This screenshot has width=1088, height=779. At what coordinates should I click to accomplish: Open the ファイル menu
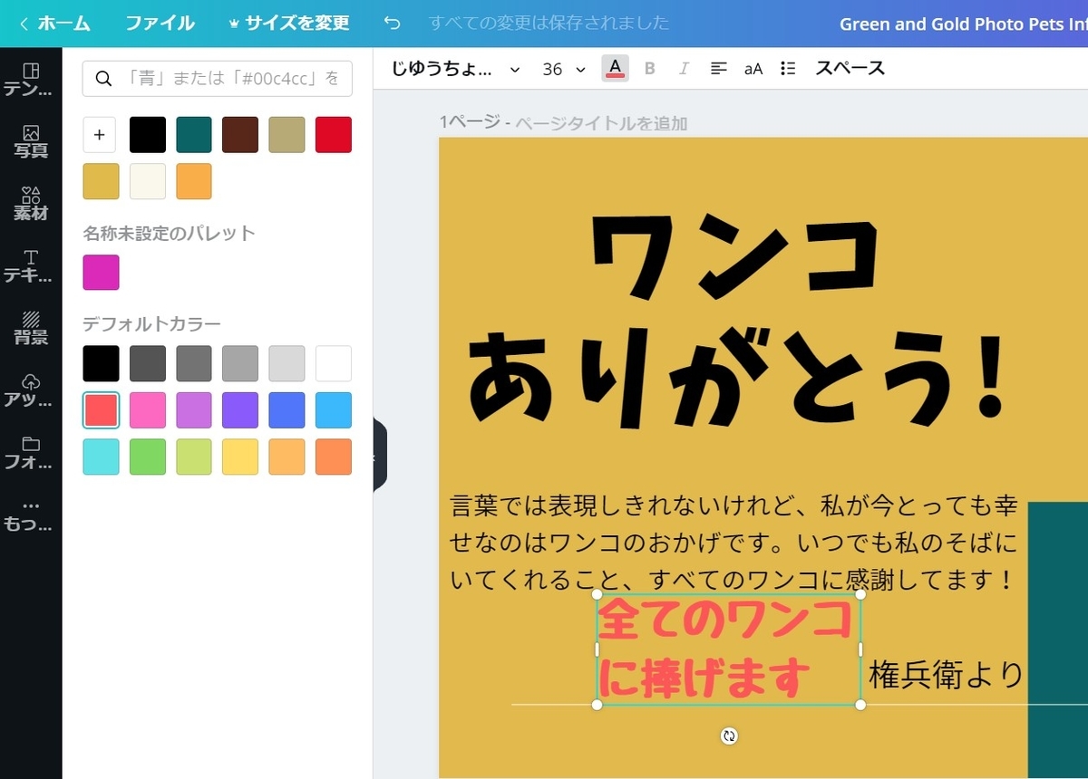[x=160, y=24]
